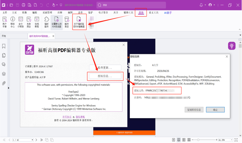The width and height of the screenshot is (242, 143).
Task: Enable facing pages view mode
Action: 184,140
